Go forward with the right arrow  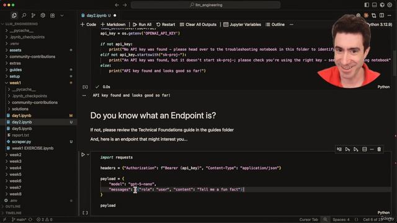tap(125, 5)
